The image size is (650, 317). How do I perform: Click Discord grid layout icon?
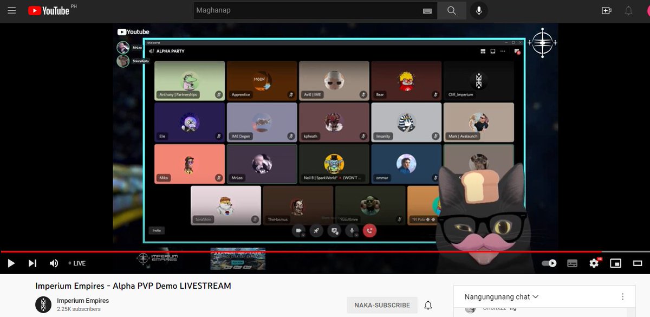pyautogui.click(x=483, y=51)
